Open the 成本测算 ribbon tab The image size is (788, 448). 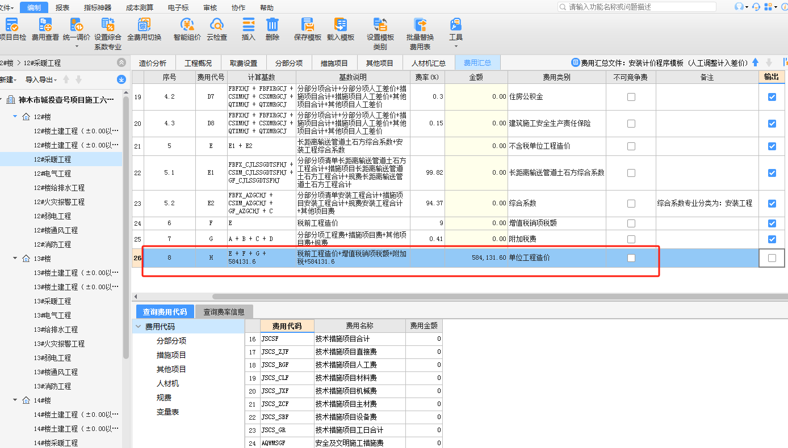tap(140, 7)
